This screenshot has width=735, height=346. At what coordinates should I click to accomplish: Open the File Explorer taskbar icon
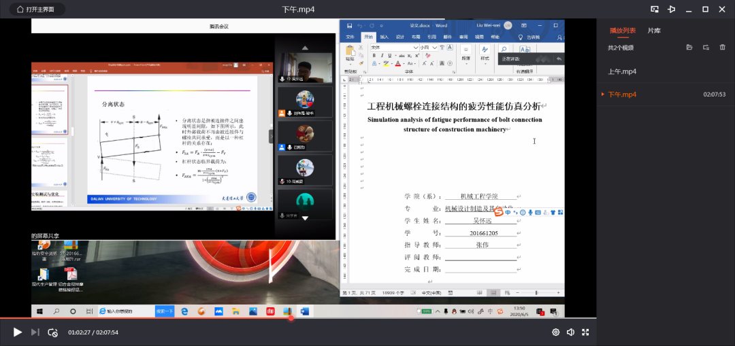coord(236,311)
